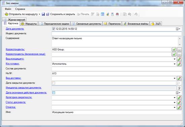The image size is (185, 127).
Task: Click the document icon beside the paperclip icon
Action: pyautogui.click(x=112, y=14)
